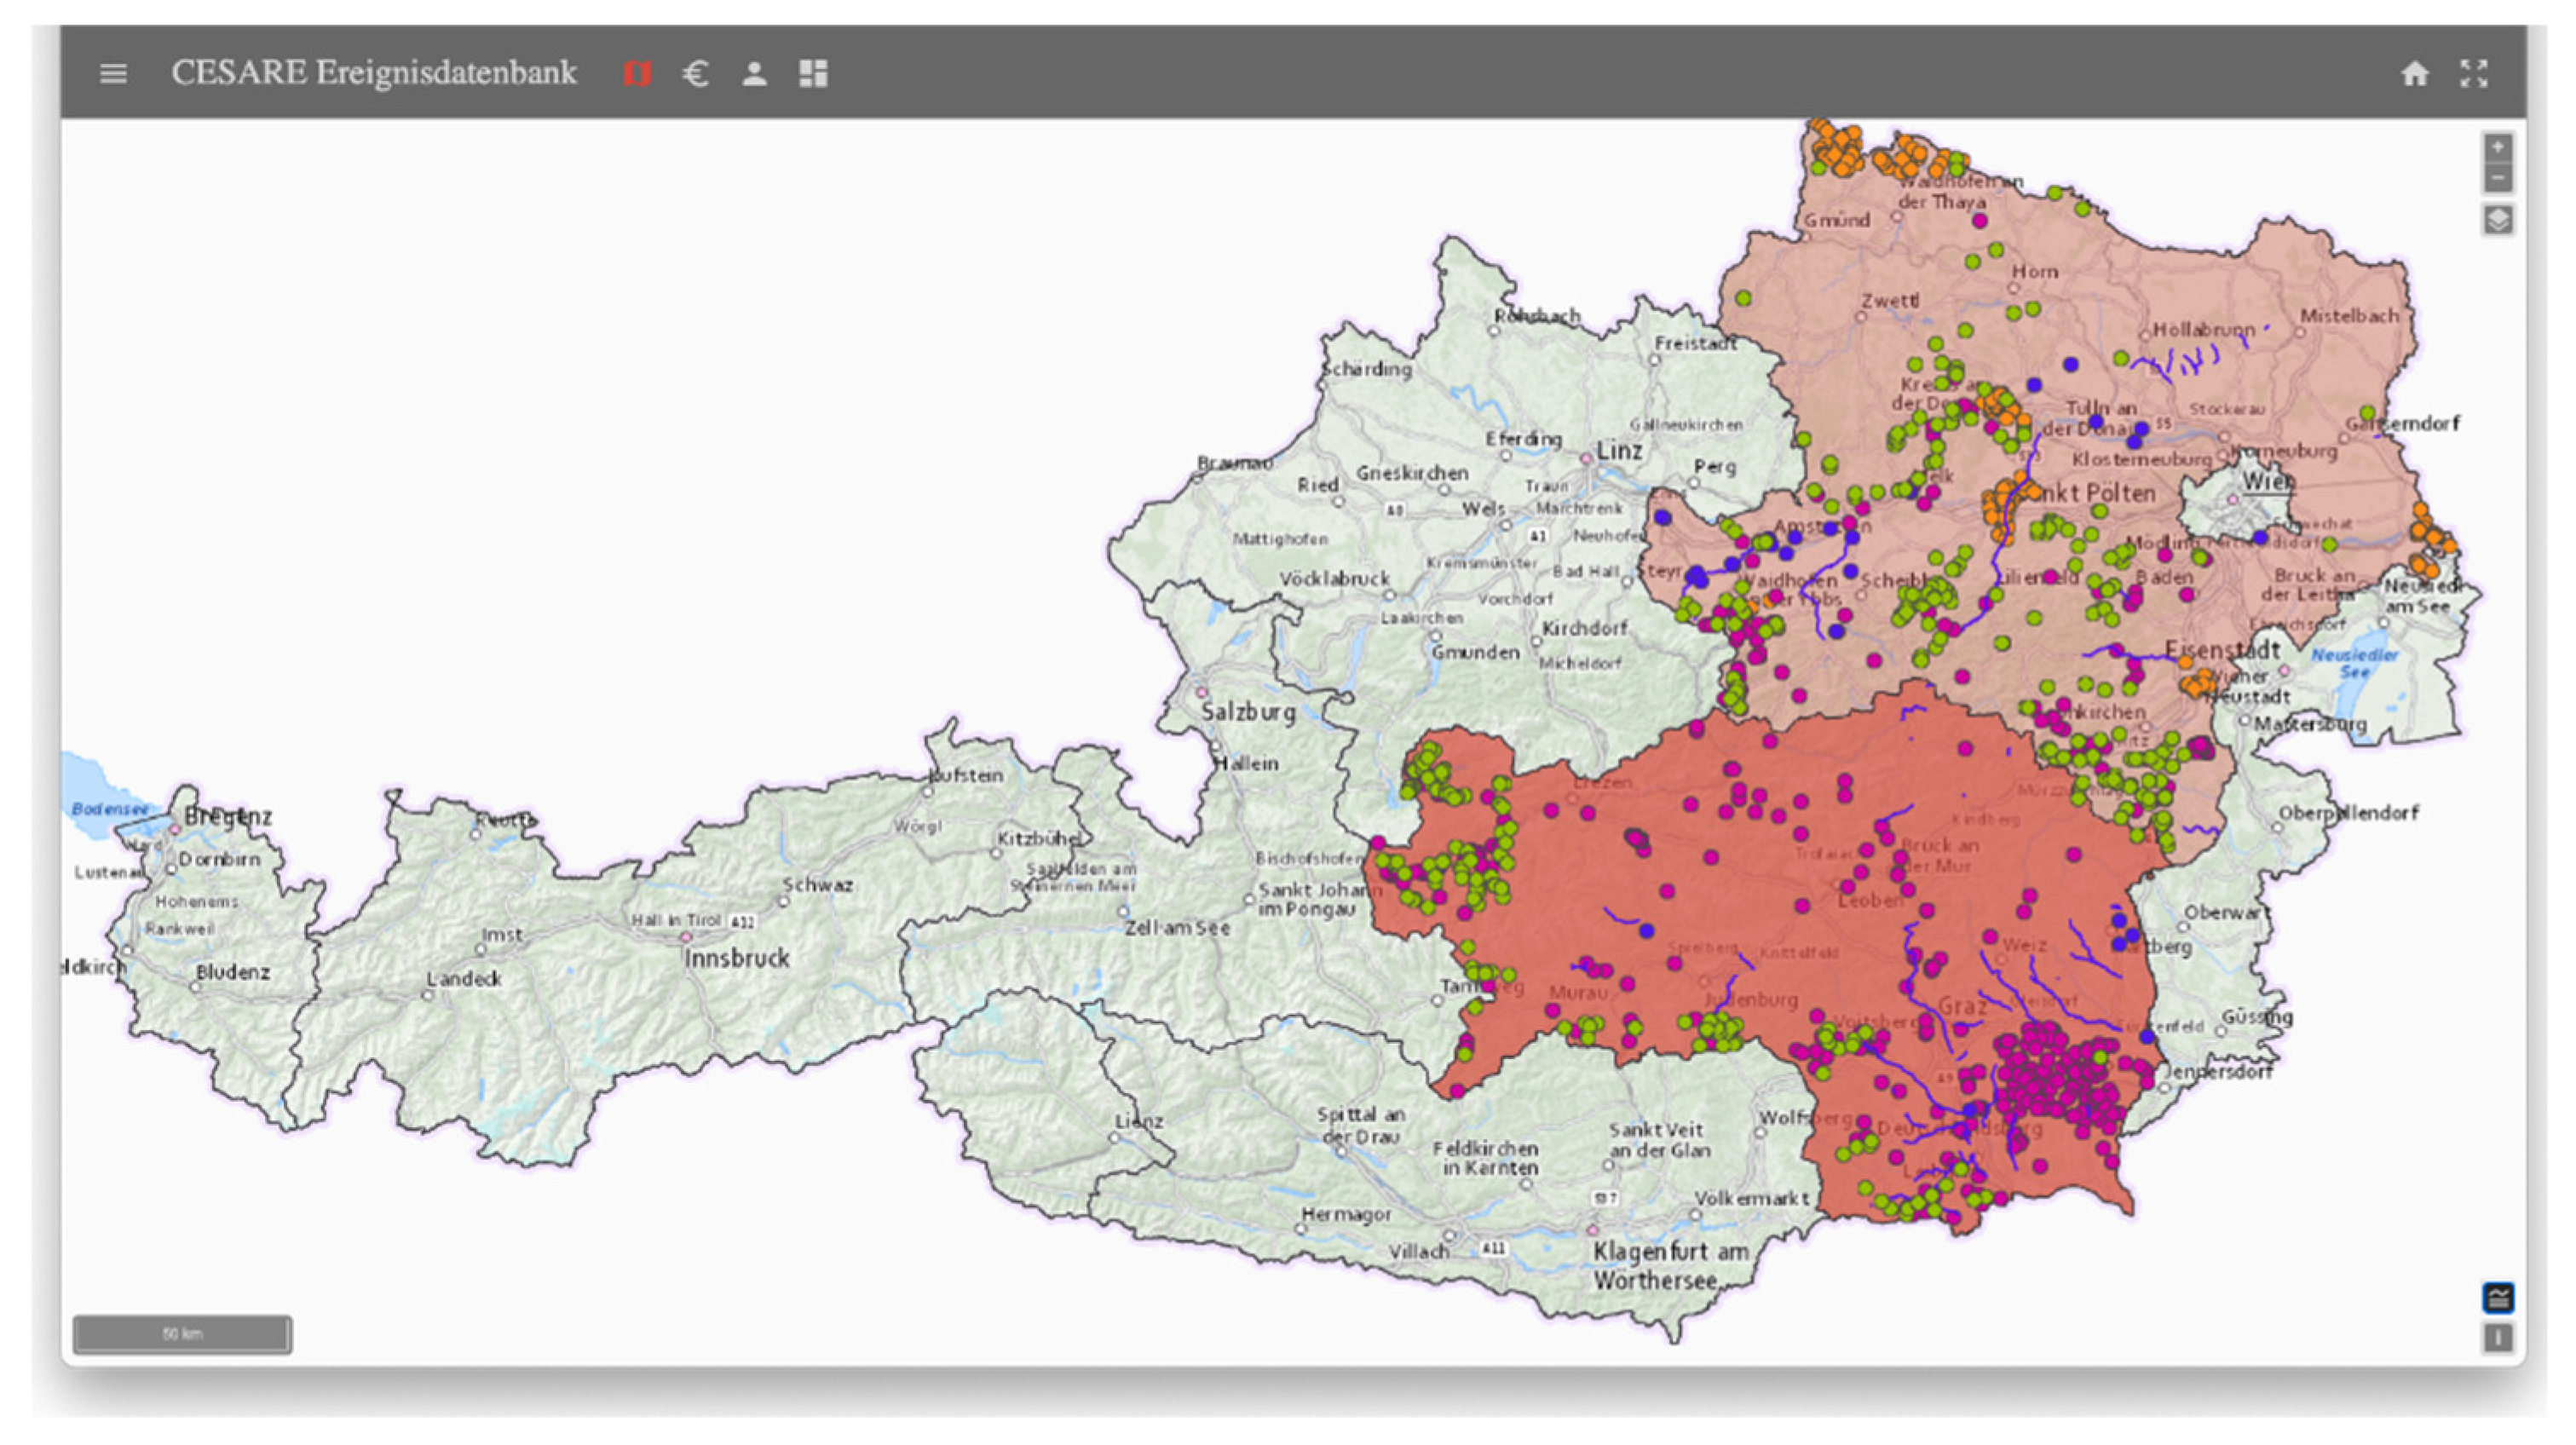
Task: Open the hamburger navigation menu
Action: point(113,73)
